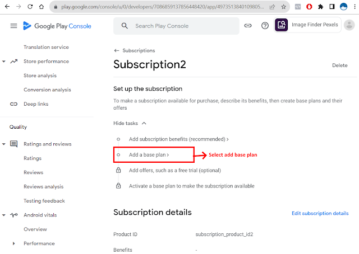Viewport: 359px width, 254px height.
Task: Open the browser extensions puzzle icon
Action: tap(320, 7)
